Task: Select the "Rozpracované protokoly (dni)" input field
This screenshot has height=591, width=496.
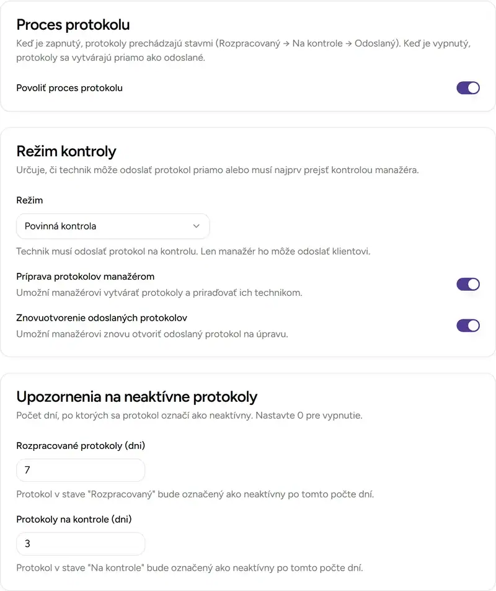Action: (x=80, y=470)
